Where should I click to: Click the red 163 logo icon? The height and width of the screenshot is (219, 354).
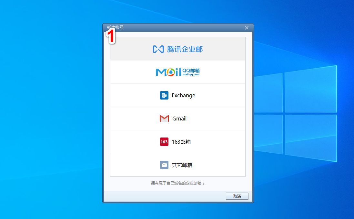click(x=164, y=142)
